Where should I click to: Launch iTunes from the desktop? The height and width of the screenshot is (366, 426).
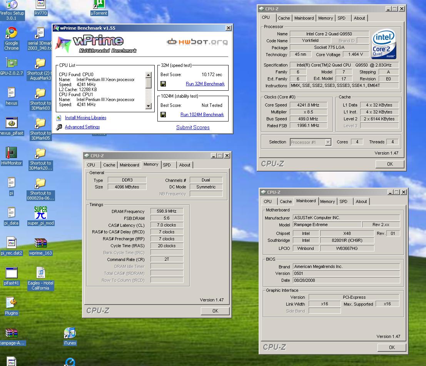tap(70, 333)
